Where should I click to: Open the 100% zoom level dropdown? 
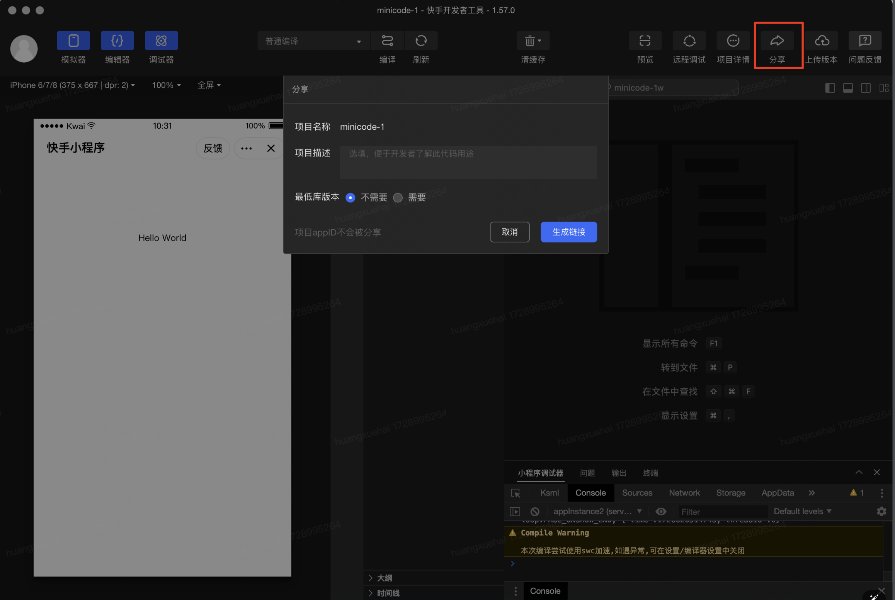tap(166, 85)
